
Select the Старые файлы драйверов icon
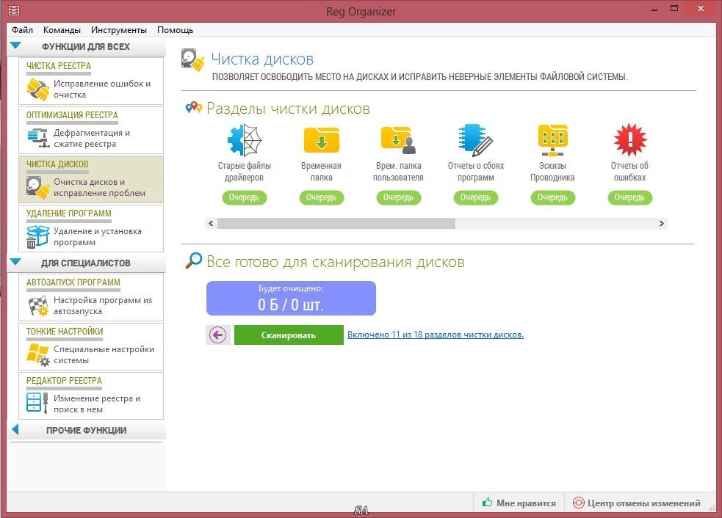click(x=244, y=140)
